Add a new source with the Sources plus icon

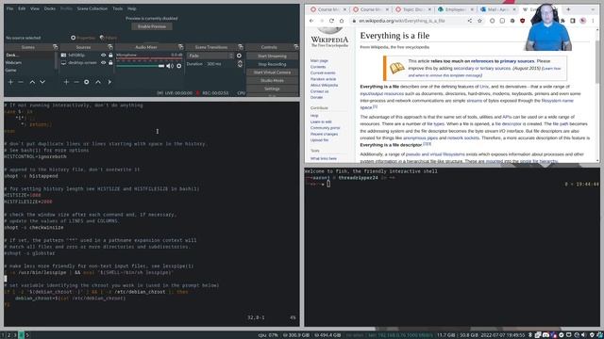(66, 82)
